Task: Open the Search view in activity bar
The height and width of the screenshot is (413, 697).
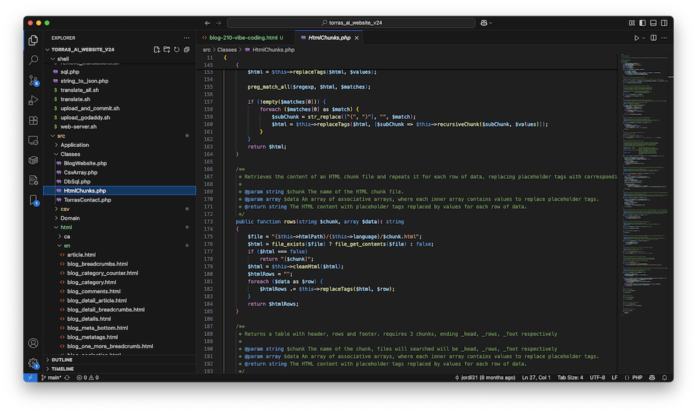Action: pyautogui.click(x=33, y=60)
